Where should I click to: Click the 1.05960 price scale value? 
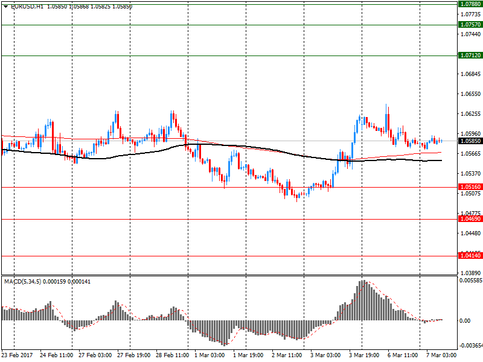pos(471,133)
